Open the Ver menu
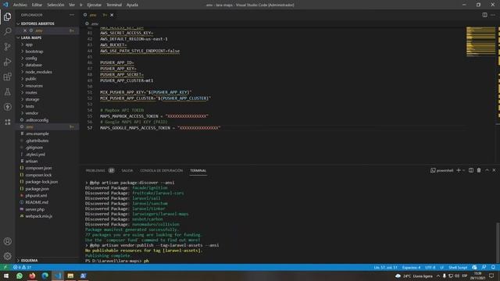 click(72, 5)
